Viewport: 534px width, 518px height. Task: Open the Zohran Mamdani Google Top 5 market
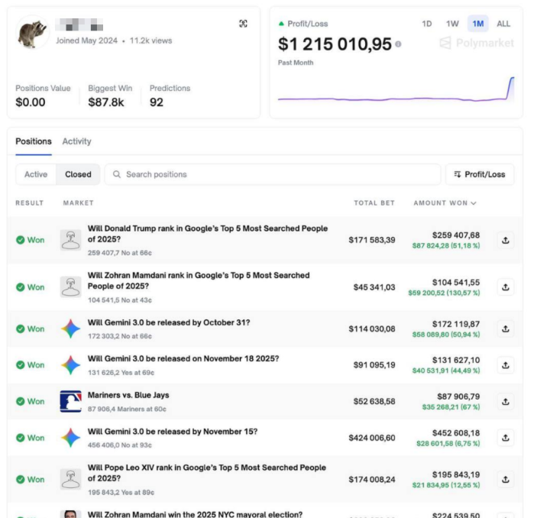[199, 280]
